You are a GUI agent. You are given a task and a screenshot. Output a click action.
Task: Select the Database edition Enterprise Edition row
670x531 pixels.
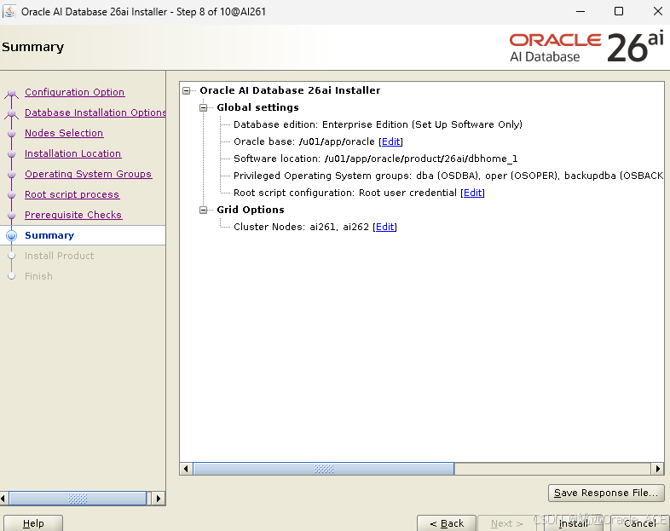click(378, 124)
